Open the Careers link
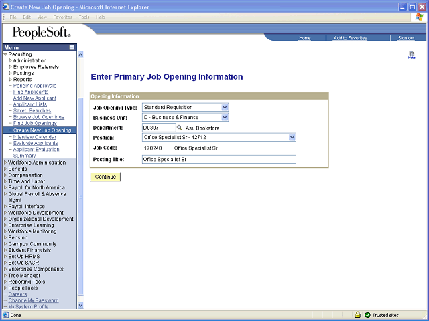This screenshot has height=321, width=429. tap(17, 294)
